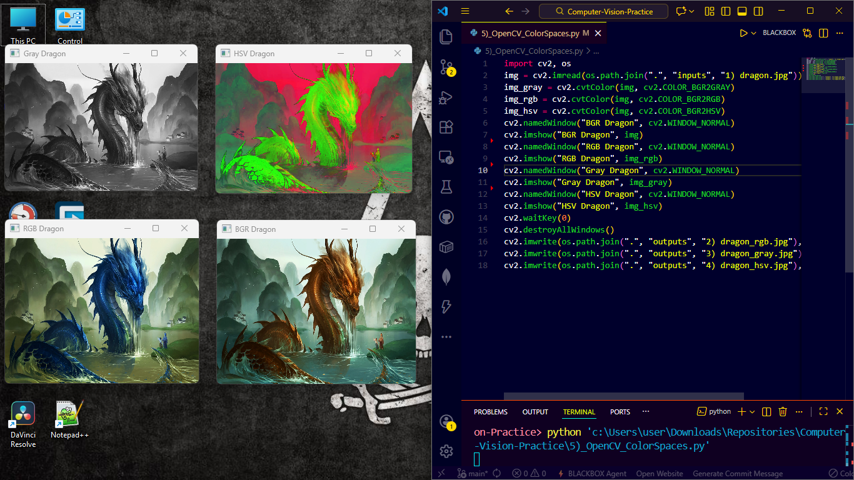Switch to the PROBLEMS panel tab
The width and height of the screenshot is (854, 480).
pyautogui.click(x=491, y=412)
